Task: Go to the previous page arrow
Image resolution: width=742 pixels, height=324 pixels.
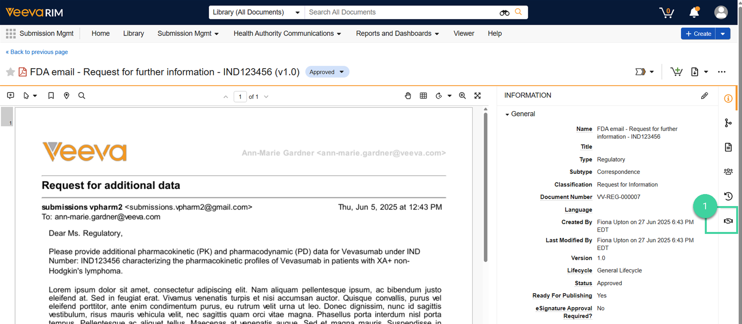Action: tap(226, 97)
